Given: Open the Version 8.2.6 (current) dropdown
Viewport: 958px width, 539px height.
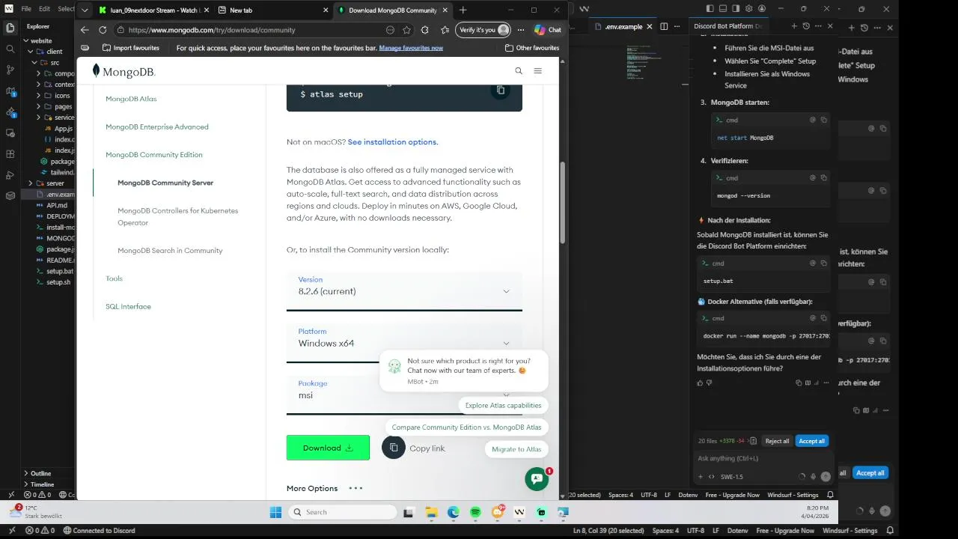Looking at the screenshot, I should click(x=404, y=291).
